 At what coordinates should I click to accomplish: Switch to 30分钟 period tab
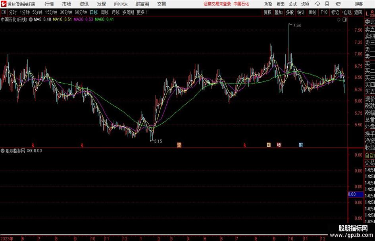[66, 12]
